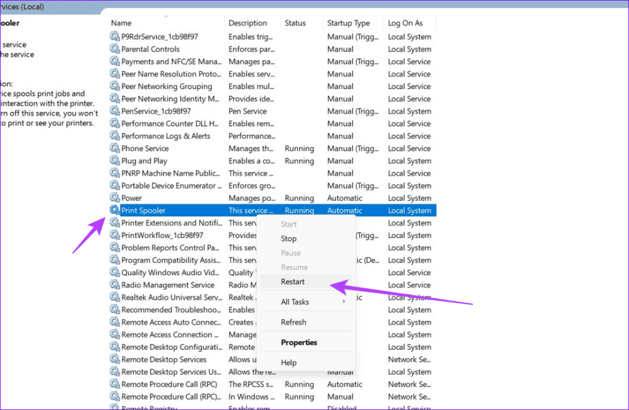Viewport: 629px width, 410px height.
Task: Select Refresh in the context menu
Action: click(x=293, y=322)
